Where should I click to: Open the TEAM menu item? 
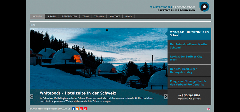tap(85, 16)
